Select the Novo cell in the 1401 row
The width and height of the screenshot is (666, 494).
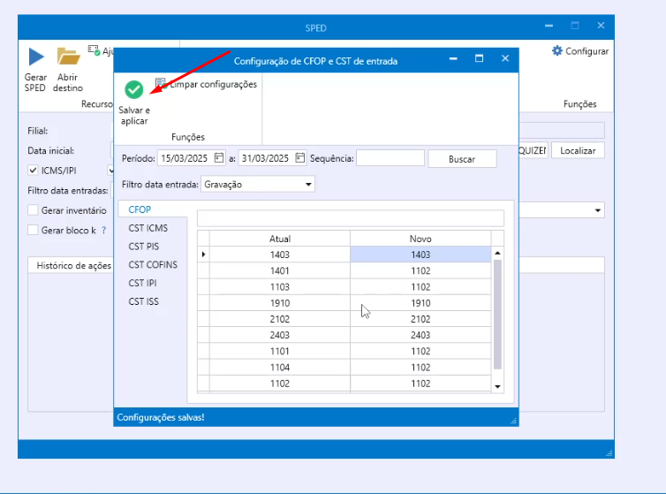tap(420, 270)
